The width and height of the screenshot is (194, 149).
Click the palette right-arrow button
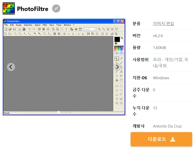coord(121,53)
